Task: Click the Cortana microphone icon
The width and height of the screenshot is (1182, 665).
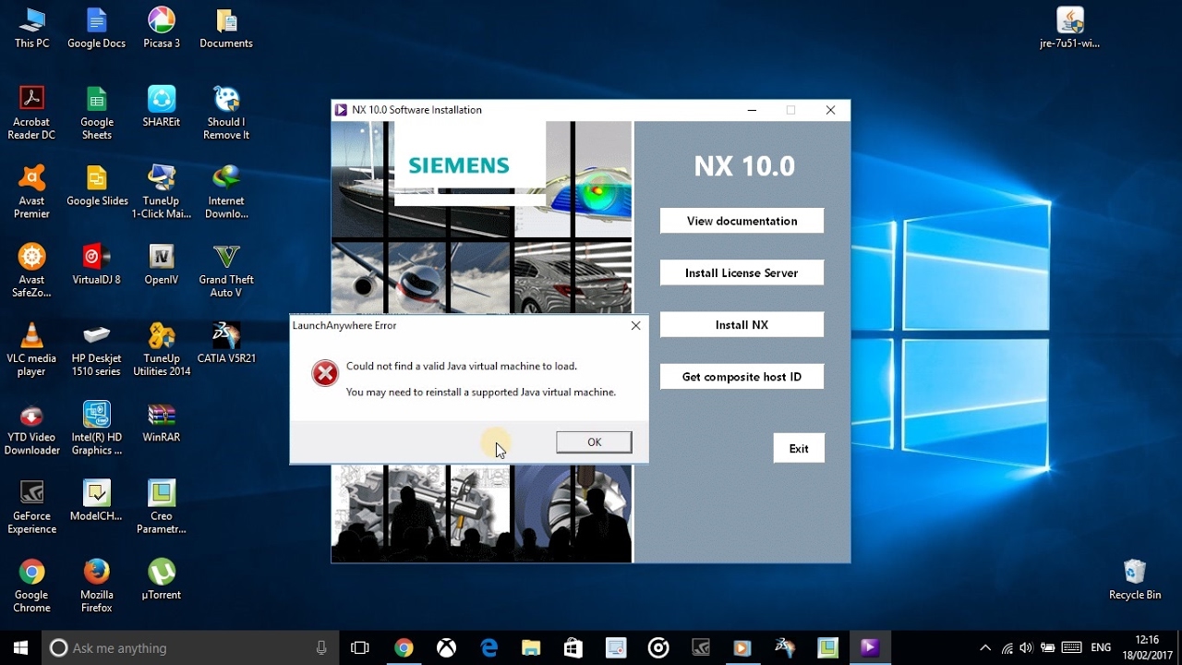Action: tap(321, 648)
